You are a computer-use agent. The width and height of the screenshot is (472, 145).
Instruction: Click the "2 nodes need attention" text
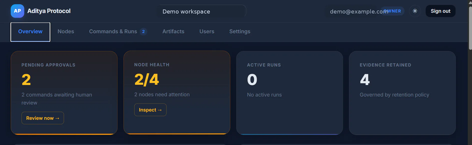point(162,94)
